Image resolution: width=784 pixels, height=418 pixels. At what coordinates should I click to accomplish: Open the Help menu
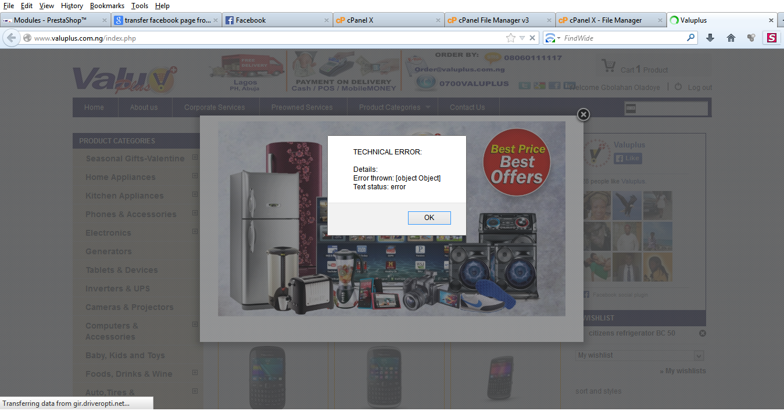click(x=162, y=6)
